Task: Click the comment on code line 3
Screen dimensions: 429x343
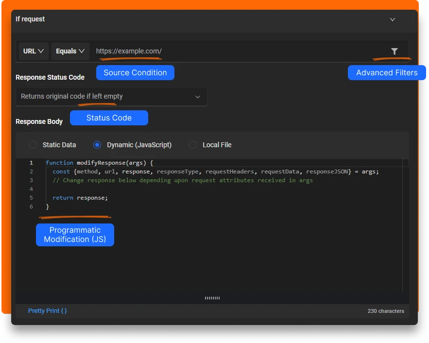Action: [183, 180]
